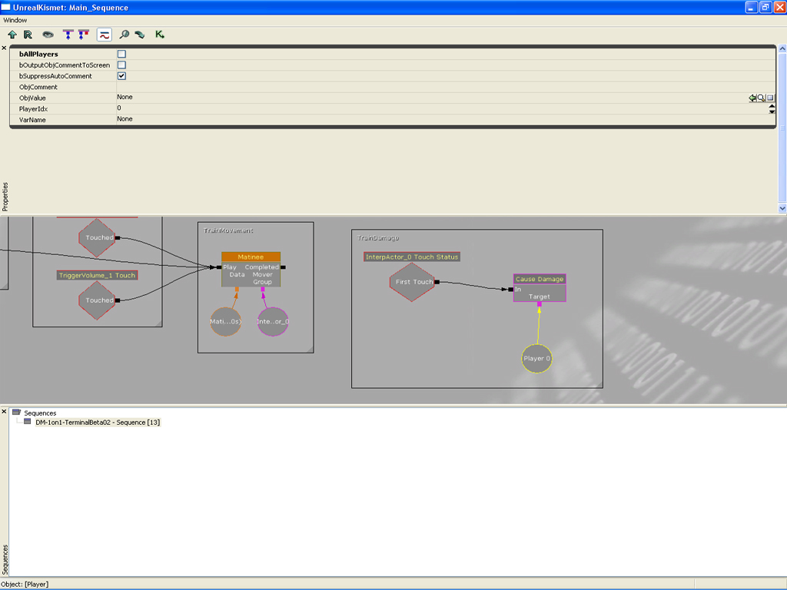Click the Properties panel scrollbar down arrow
Screen dimensions: 787x590
782,207
